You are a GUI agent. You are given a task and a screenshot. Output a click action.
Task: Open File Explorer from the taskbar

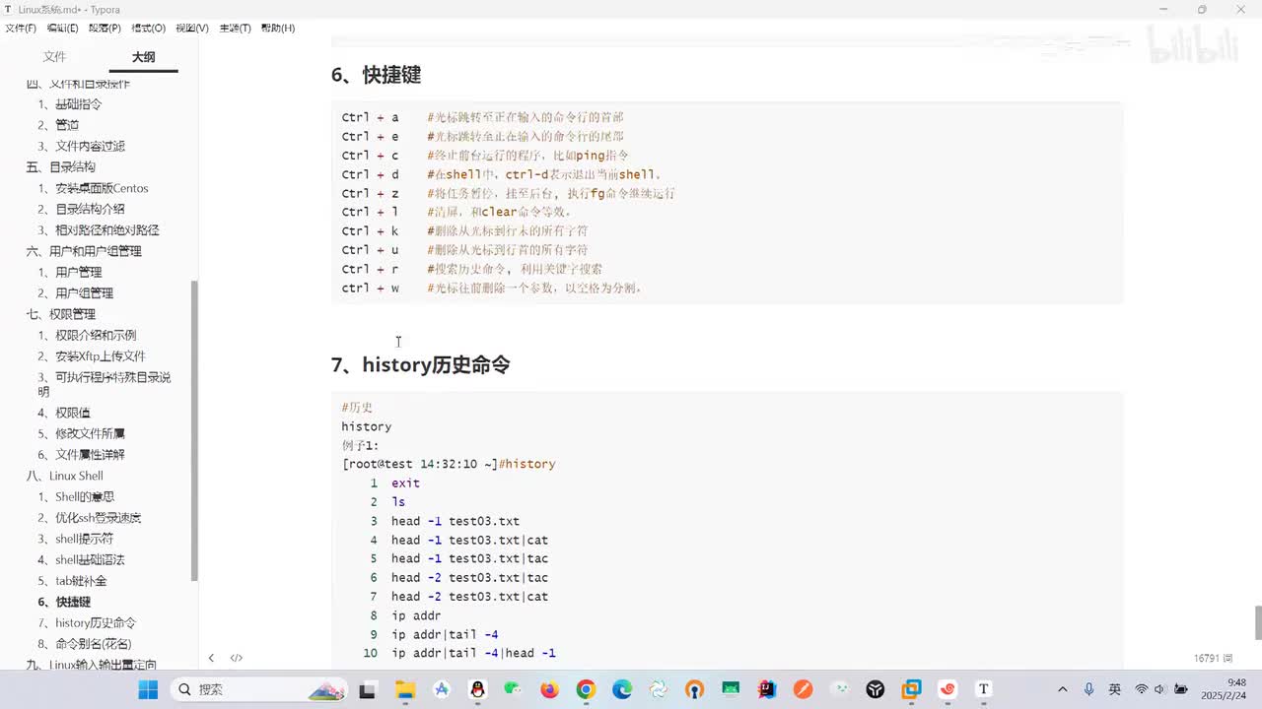(404, 689)
